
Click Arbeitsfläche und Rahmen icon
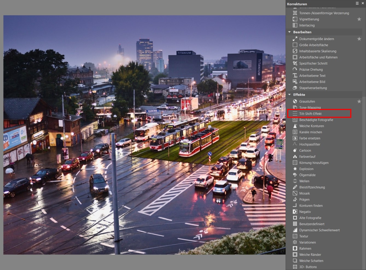pyautogui.click(x=295, y=57)
